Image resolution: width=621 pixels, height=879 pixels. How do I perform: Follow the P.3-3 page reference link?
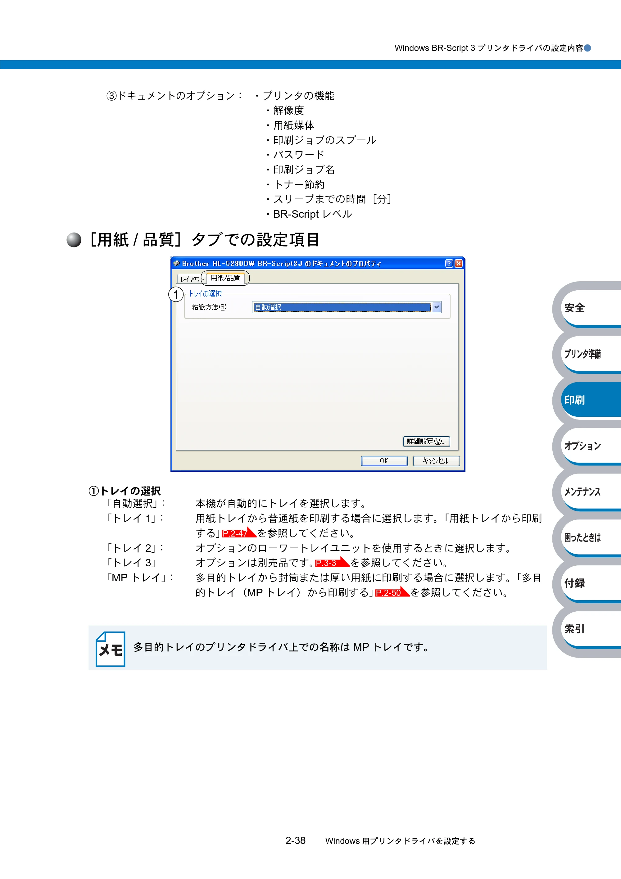[x=332, y=562]
